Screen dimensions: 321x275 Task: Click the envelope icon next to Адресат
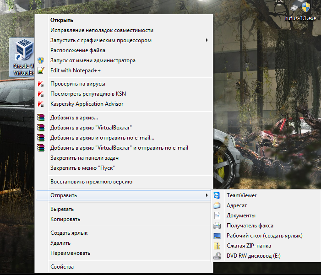tap(217, 205)
